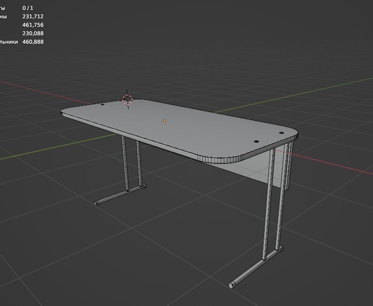Click the orange origin point of the table

pos(164,121)
